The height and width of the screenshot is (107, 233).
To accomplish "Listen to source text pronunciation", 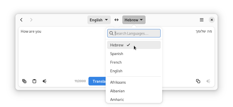I will (x=44, y=81).
